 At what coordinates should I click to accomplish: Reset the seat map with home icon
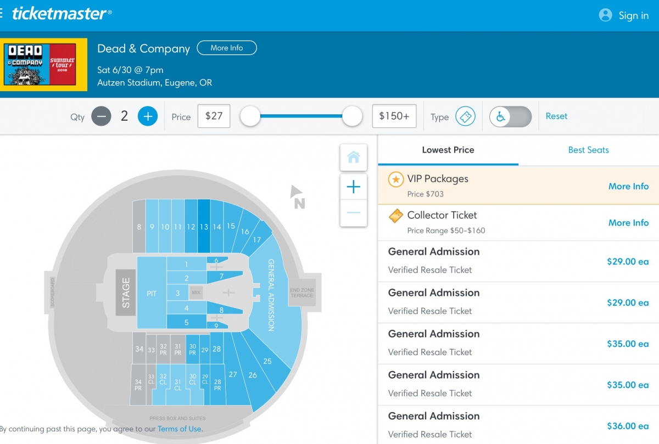pos(353,158)
